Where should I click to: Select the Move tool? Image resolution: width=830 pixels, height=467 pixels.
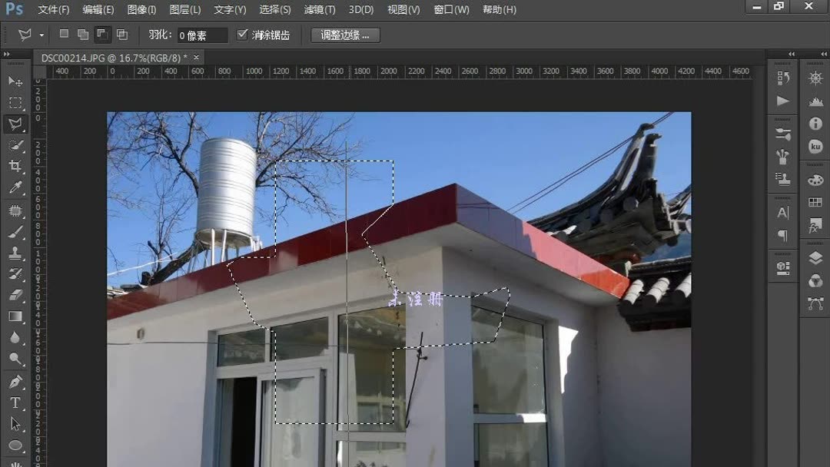click(15, 81)
